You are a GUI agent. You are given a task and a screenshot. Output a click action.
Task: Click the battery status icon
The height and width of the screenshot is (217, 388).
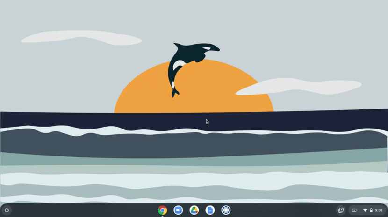[x=371, y=210]
